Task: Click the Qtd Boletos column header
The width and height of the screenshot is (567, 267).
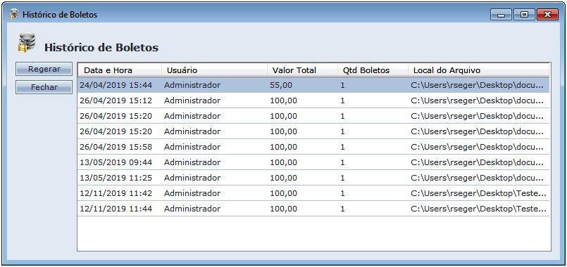Action: click(x=373, y=70)
